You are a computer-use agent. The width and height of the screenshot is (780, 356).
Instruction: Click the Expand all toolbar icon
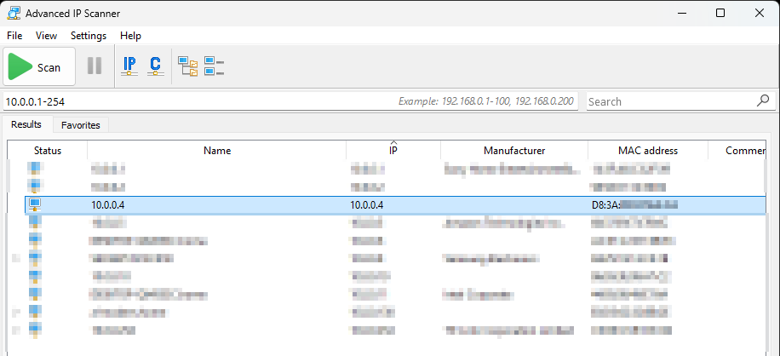point(187,66)
